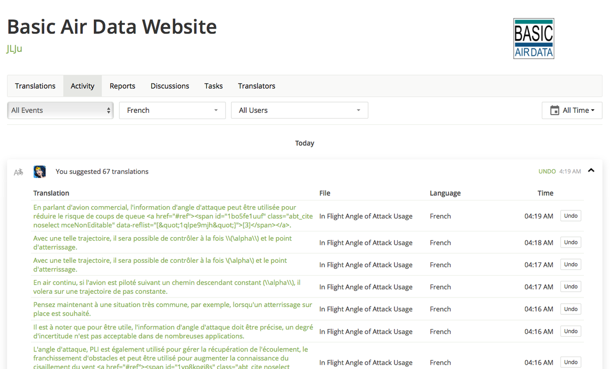Click the file name in the 04:19 AM row

[x=366, y=216]
